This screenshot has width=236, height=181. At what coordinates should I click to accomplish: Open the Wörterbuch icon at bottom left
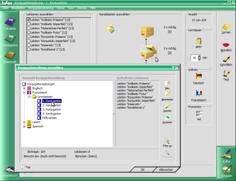click(10, 172)
